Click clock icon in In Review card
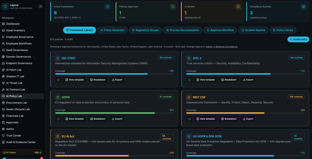 pos(238,7)
